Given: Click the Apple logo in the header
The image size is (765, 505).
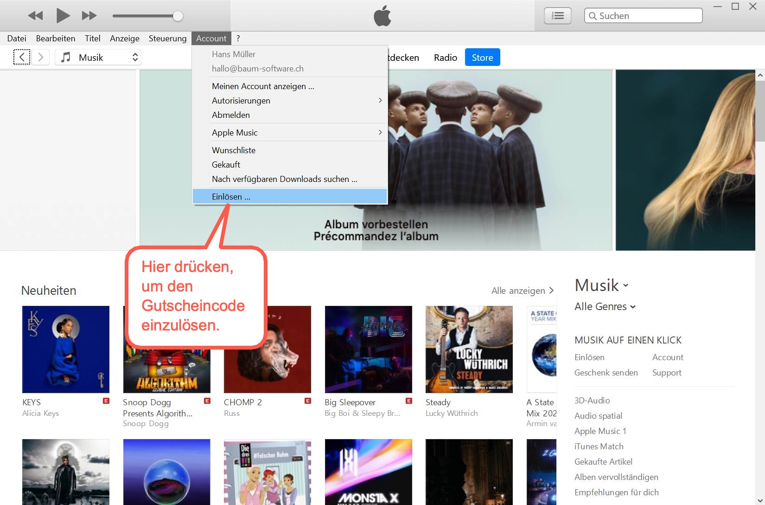Looking at the screenshot, I should [x=382, y=16].
